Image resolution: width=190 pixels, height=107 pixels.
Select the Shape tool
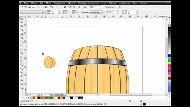pyautogui.click(x=21, y=22)
